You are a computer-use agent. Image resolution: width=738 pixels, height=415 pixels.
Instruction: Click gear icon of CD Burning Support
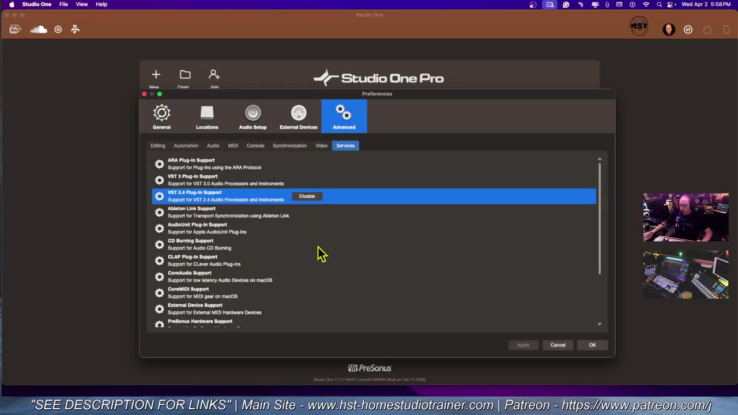(x=160, y=245)
